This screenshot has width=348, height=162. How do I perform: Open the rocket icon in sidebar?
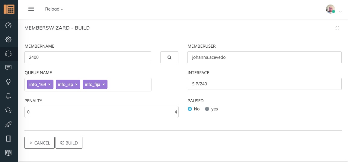tap(8, 124)
